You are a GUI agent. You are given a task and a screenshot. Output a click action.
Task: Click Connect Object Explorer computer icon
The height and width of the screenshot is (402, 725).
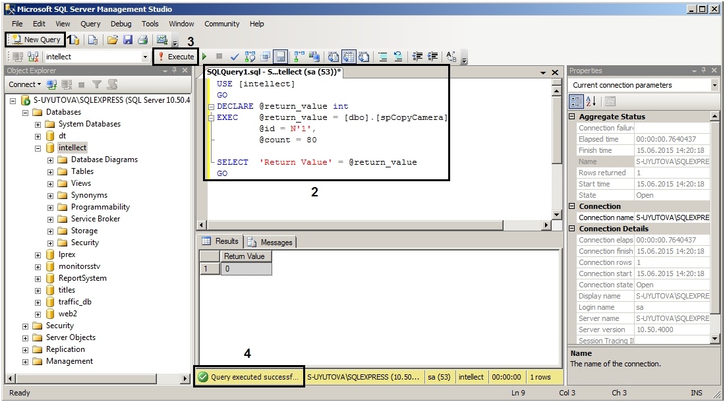(x=52, y=84)
